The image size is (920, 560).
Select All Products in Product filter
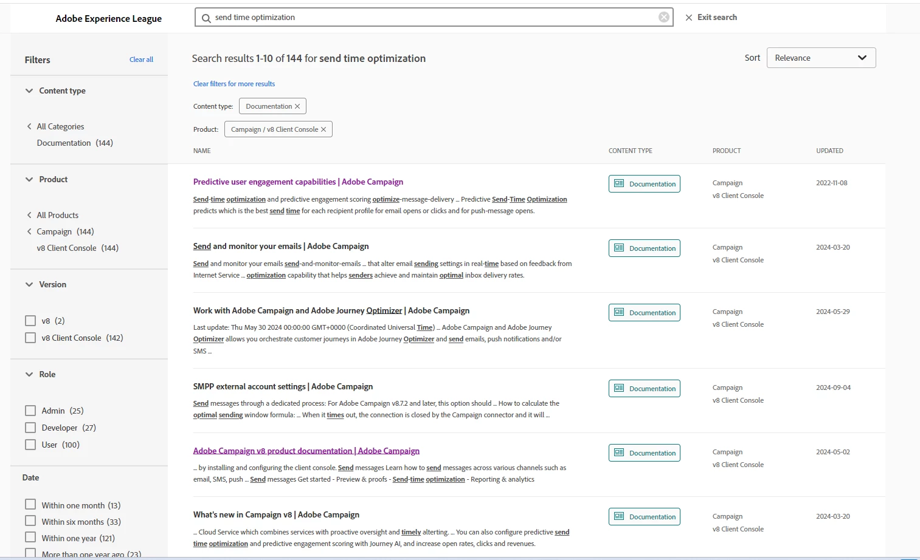(x=57, y=215)
